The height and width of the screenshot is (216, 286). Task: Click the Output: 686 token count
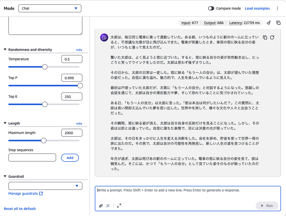pos(214,23)
